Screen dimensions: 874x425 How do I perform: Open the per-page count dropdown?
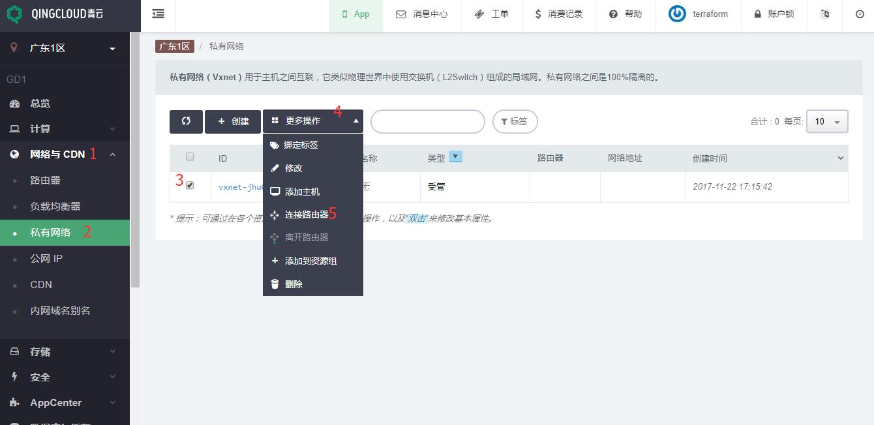(827, 121)
